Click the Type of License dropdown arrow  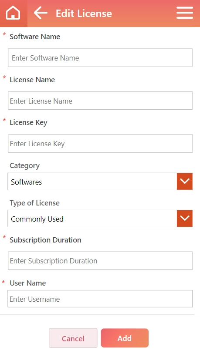185,219
